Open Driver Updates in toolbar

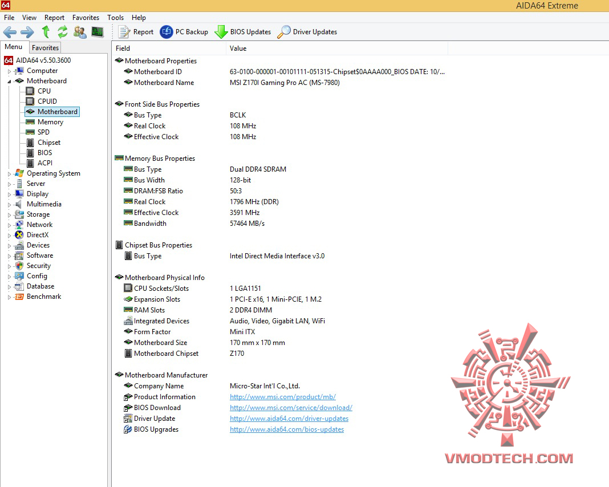[x=307, y=32]
